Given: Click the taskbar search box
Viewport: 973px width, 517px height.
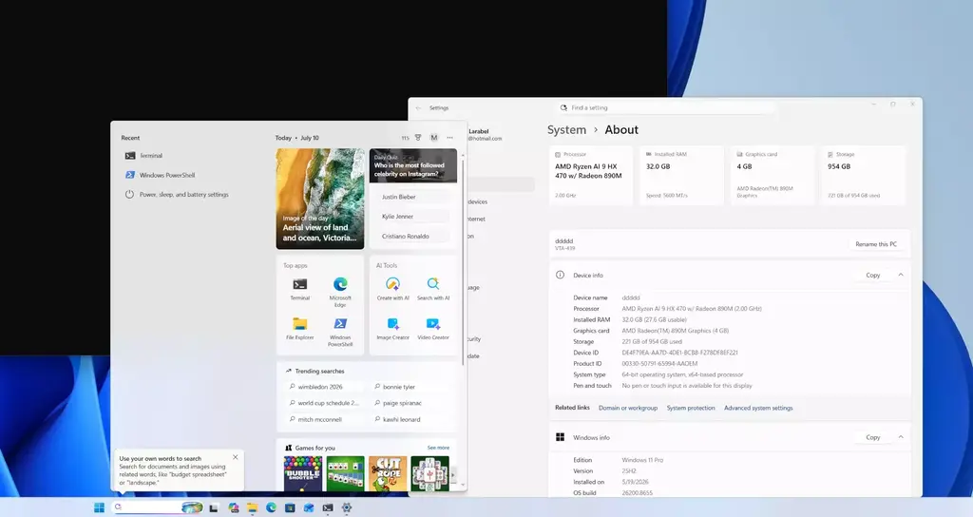Looking at the screenshot, I should pos(159,507).
